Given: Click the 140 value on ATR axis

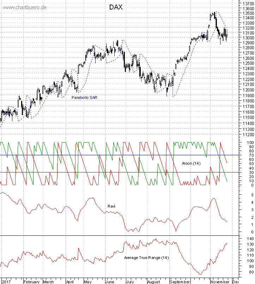Looking at the screenshot, I should tap(250, 239).
